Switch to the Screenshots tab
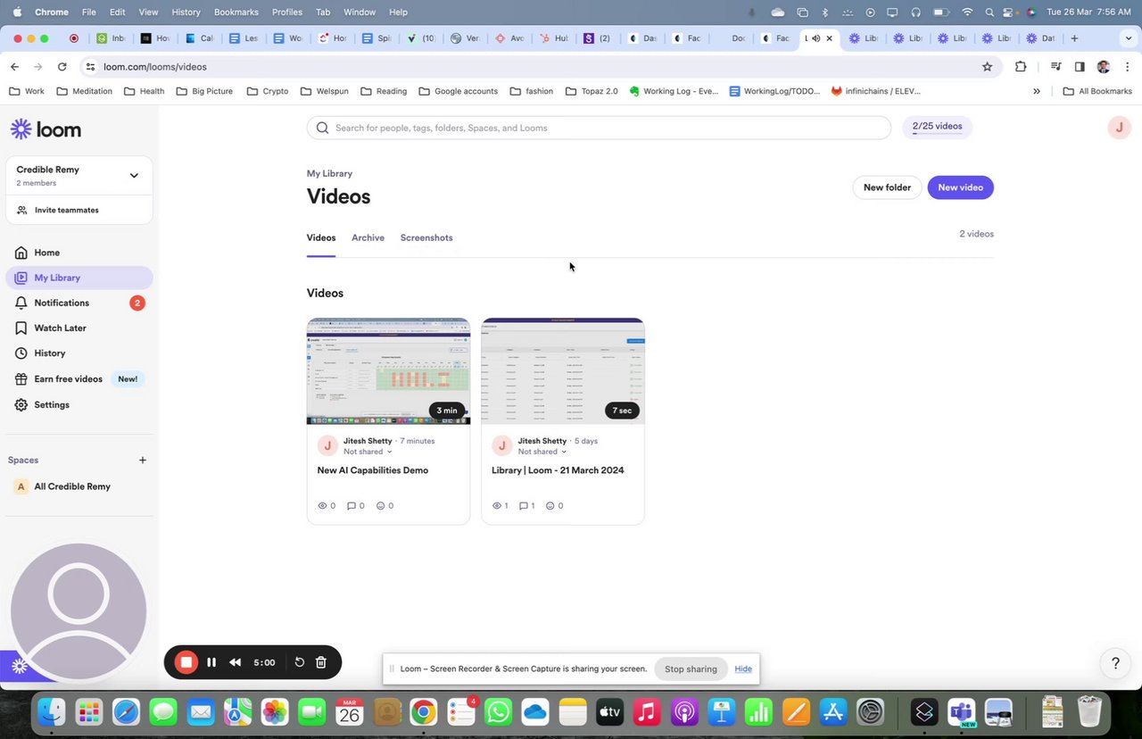 coord(426,238)
